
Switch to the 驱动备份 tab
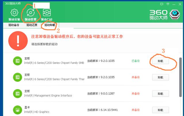click(14, 25)
